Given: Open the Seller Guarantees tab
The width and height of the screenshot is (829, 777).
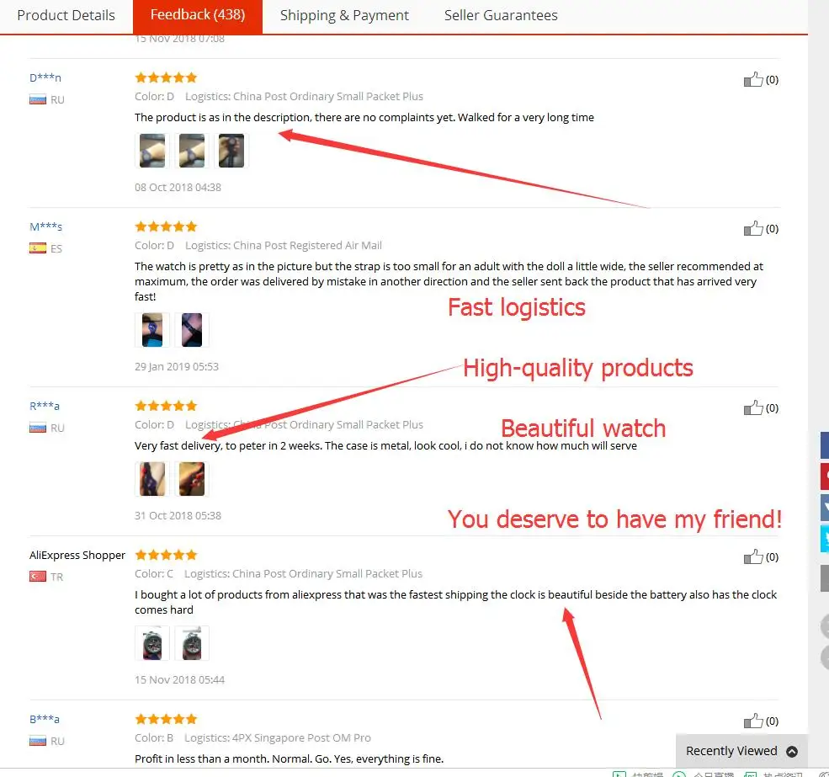Looking at the screenshot, I should pyautogui.click(x=501, y=15).
